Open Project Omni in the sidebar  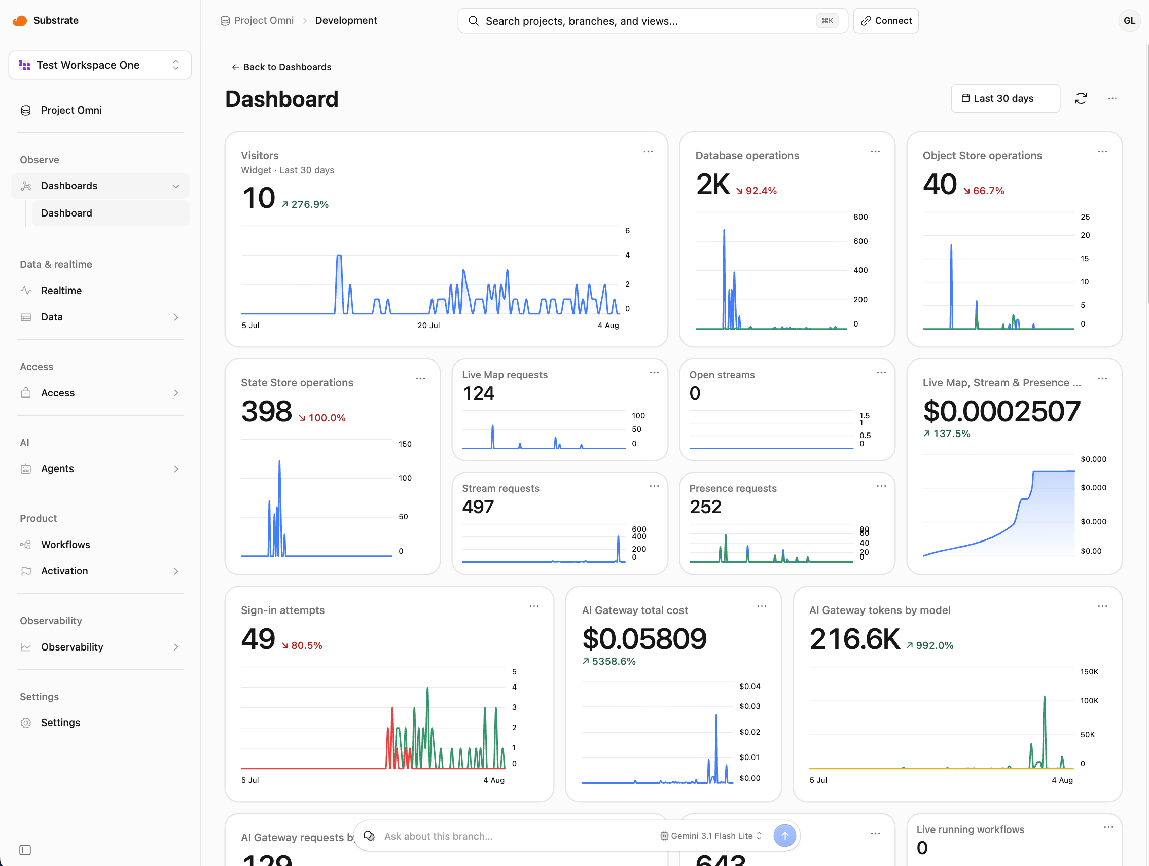click(100, 110)
